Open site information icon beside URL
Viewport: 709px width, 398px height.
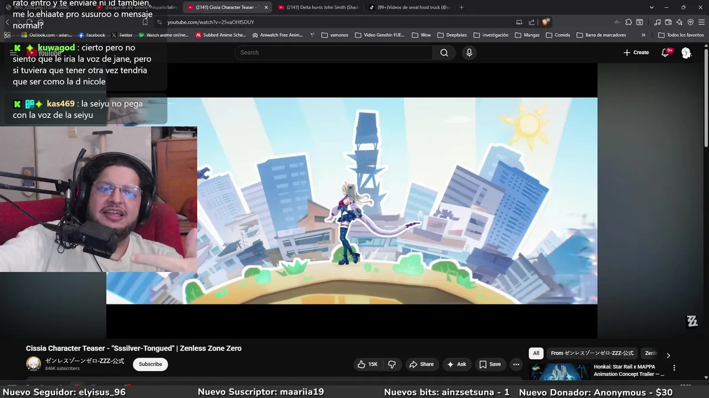160,22
